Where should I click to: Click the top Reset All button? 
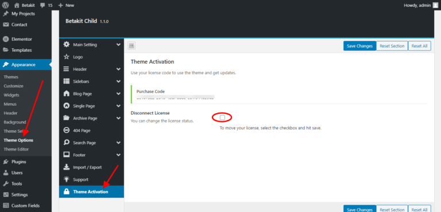tap(419, 46)
